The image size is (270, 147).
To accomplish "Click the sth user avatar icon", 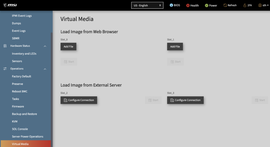I will 260,5.
